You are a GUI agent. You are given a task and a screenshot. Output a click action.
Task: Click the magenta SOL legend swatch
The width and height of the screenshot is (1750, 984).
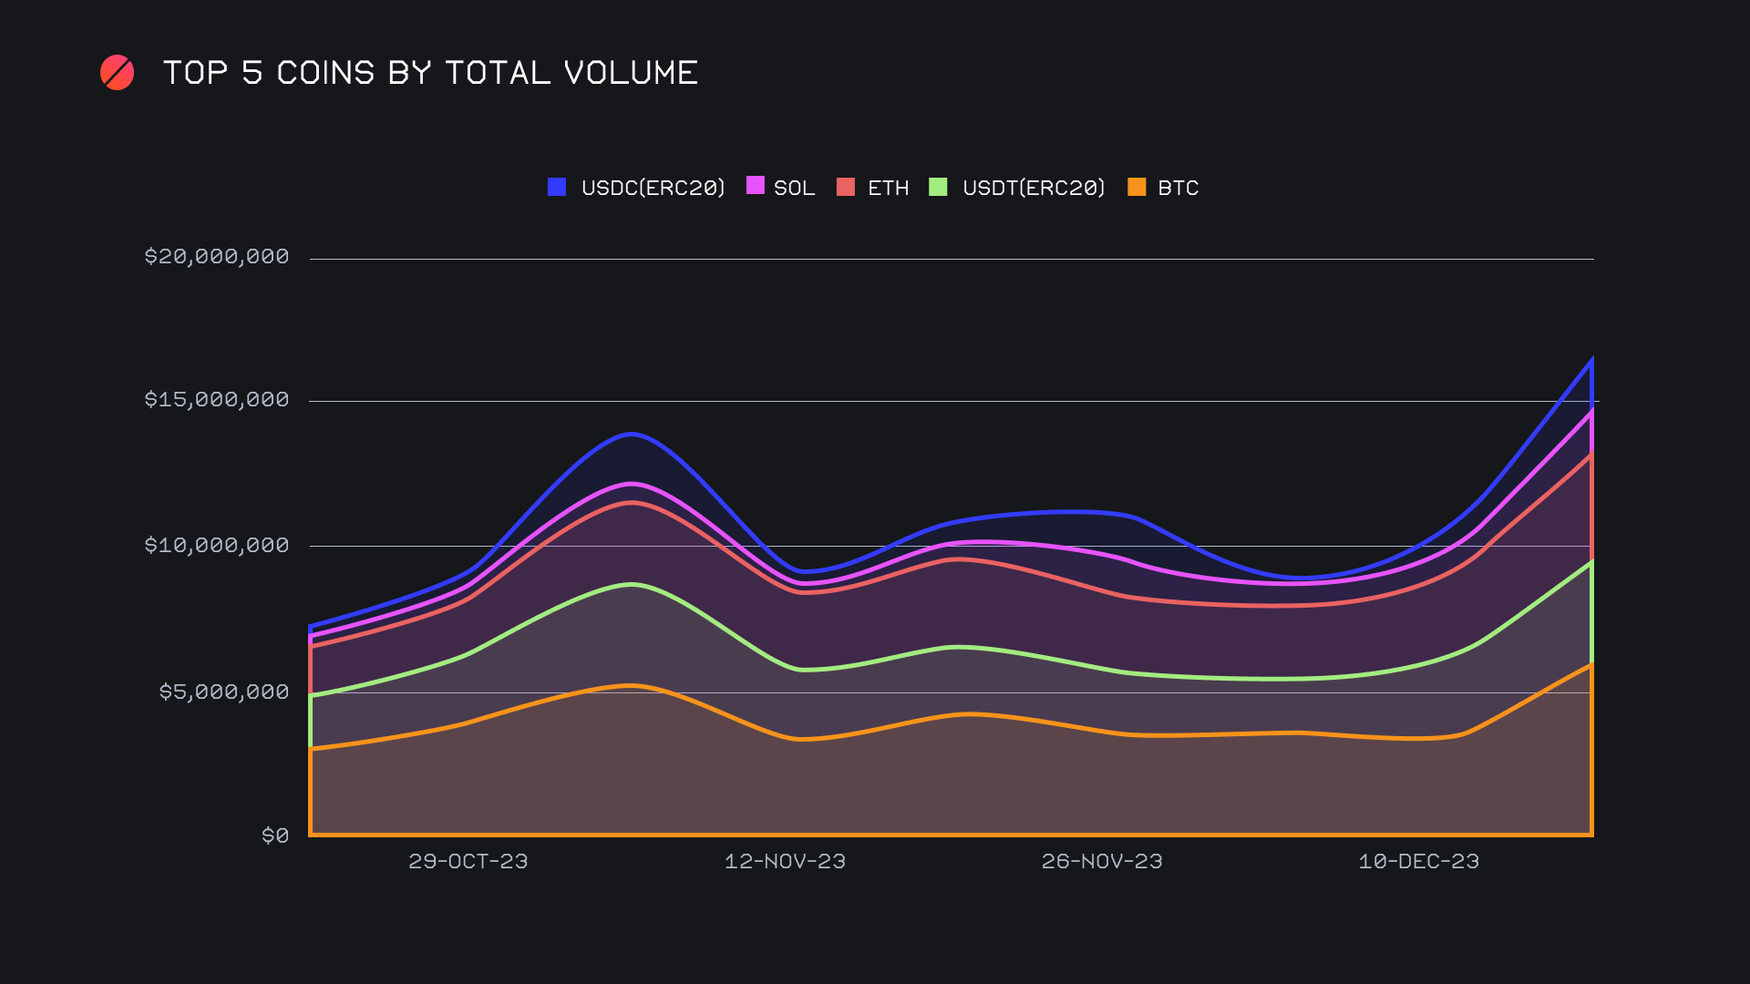[756, 185]
